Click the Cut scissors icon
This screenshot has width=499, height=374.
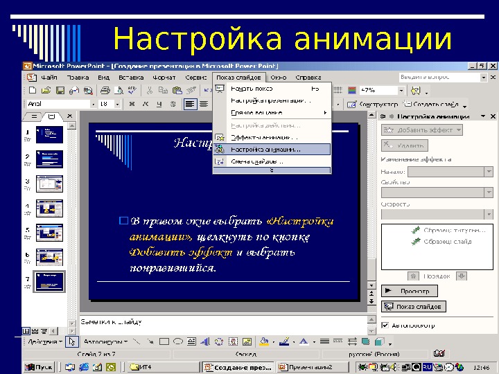(x=149, y=90)
